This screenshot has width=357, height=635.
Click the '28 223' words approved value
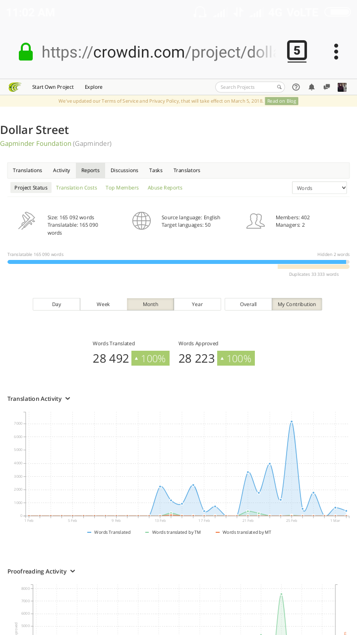click(196, 358)
